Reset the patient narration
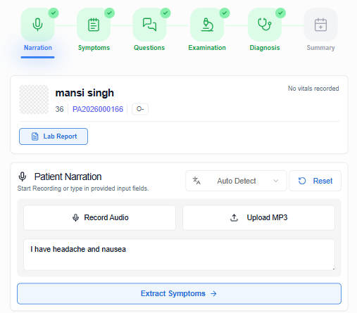Image resolution: width=357 pixels, height=313 pixels. point(315,181)
